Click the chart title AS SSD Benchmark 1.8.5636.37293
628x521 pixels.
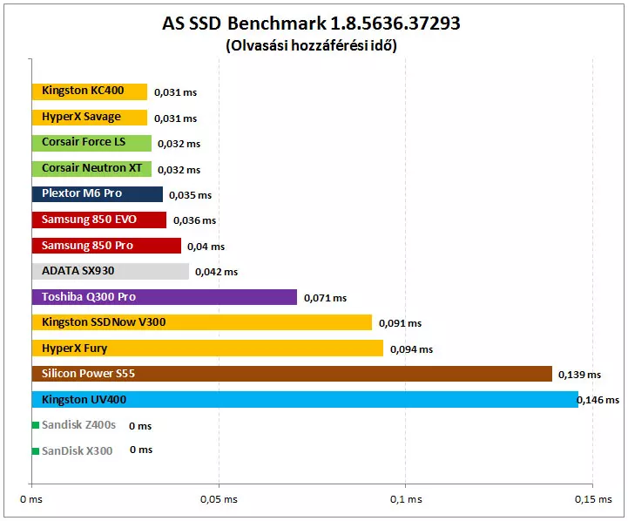pyautogui.click(x=311, y=24)
